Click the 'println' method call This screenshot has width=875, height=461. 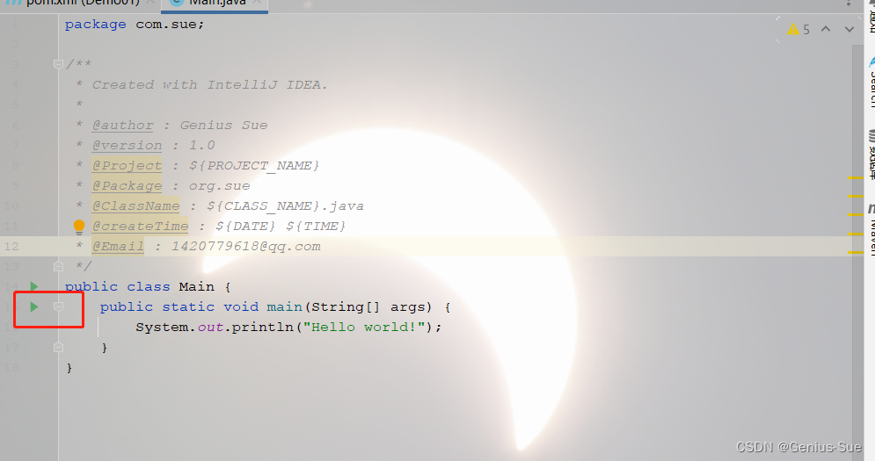pyautogui.click(x=263, y=328)
